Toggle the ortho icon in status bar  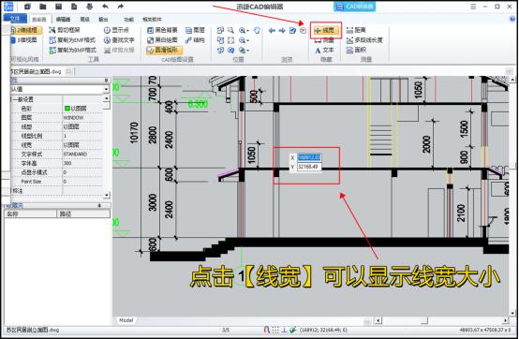[284, 330]
